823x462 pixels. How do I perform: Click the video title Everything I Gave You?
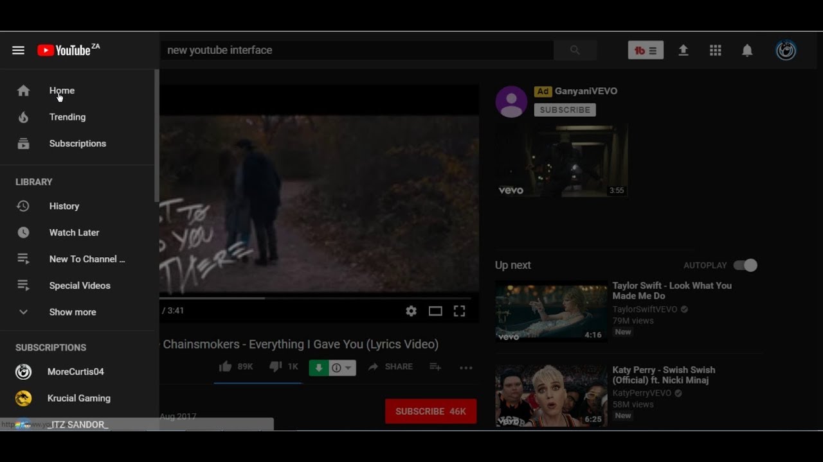pyautogui.click(x=300, y=345)
